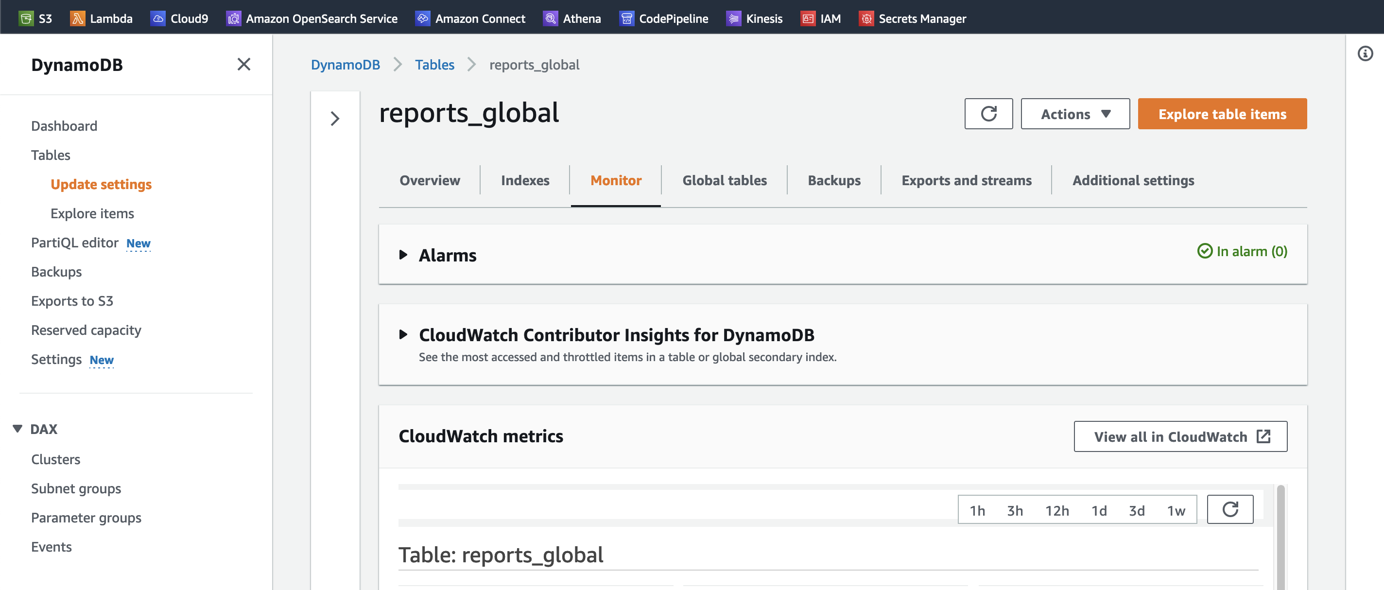This screenshot has height=590, width=1384.
Task: Refresh the reports_global table details
Action: pyautogui.click(x=988, y=114)
